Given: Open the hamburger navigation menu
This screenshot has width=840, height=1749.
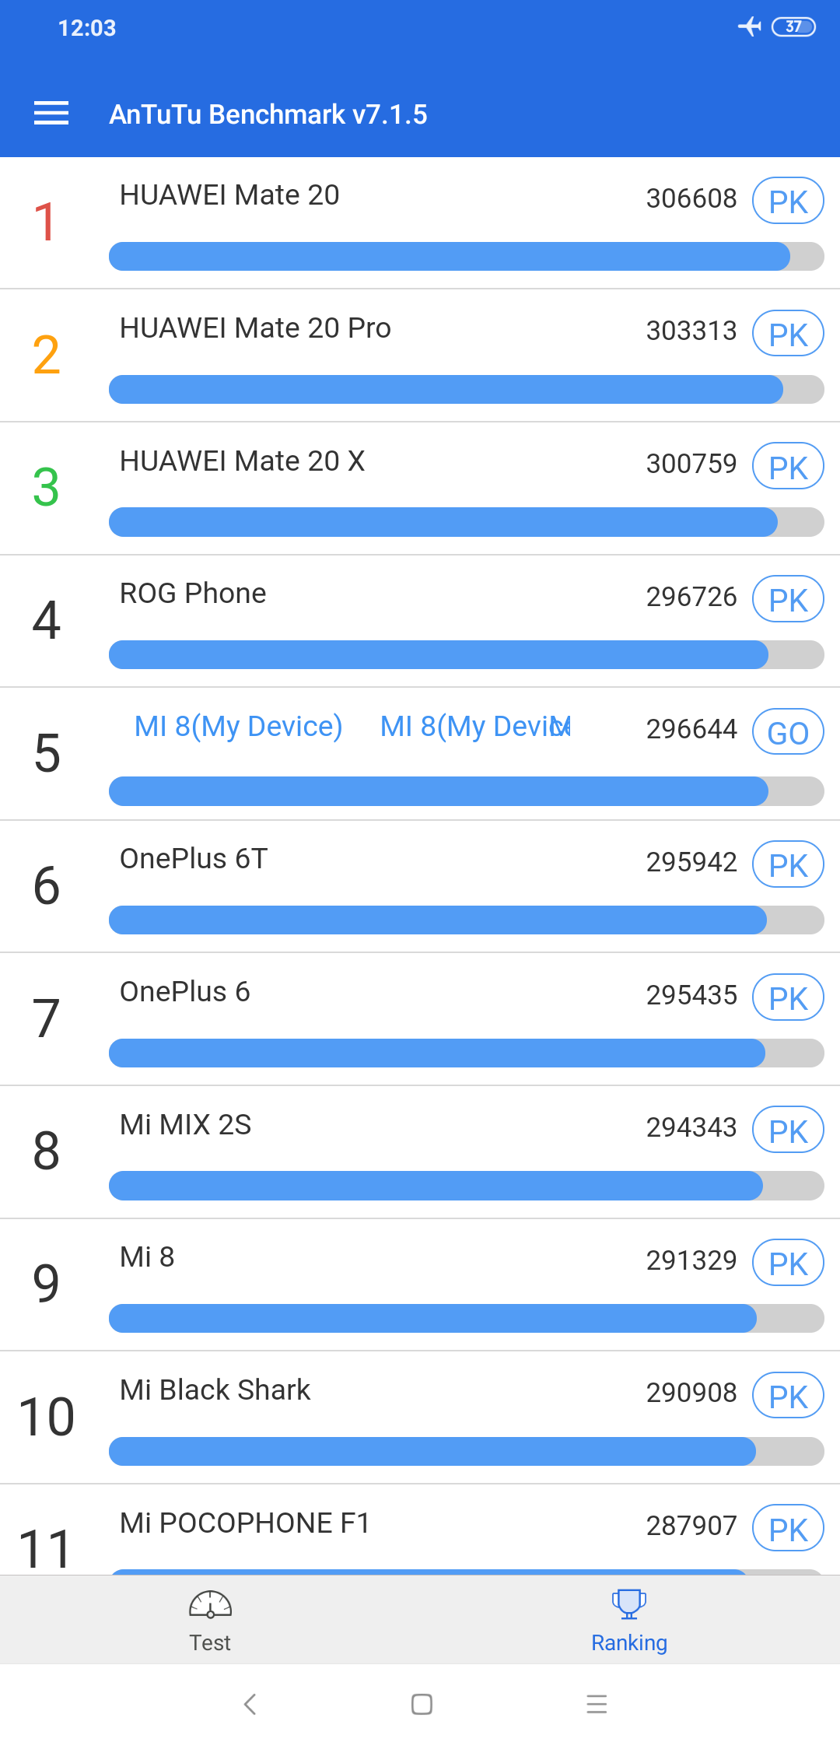Looking at the screenshot, I should pos(51,114).
